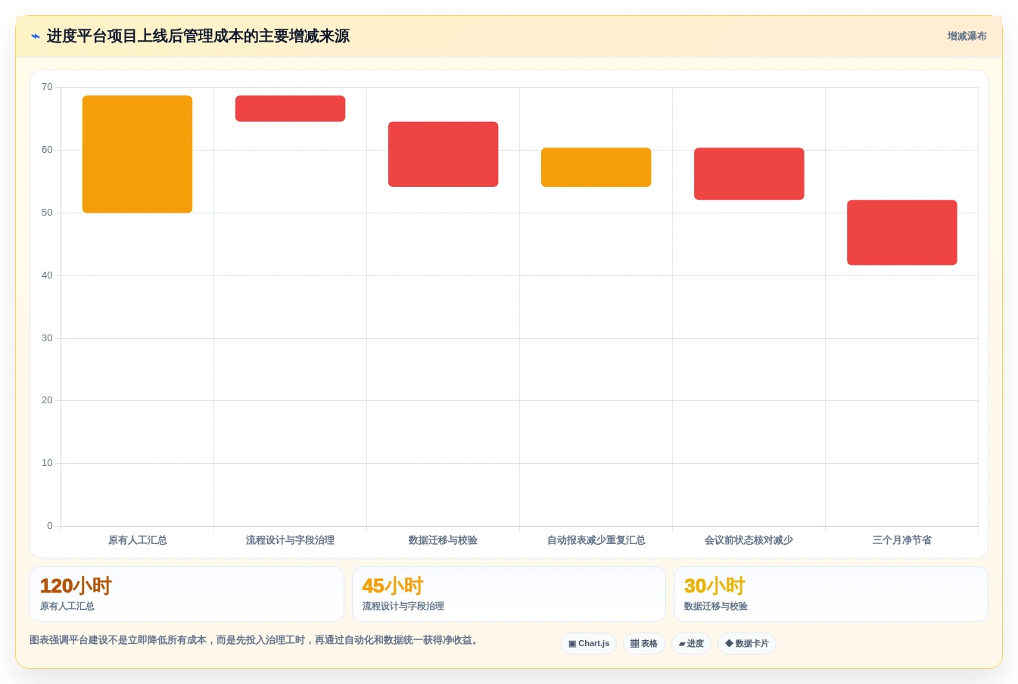Click the lightning icon beside the chart title
Viewport: 1018px width, 684px height.
pos(35,36)
